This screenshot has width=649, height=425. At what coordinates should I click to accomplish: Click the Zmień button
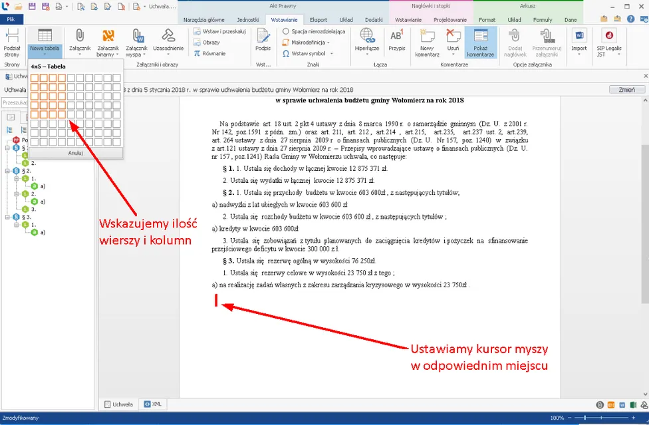(x=626, y=90)
